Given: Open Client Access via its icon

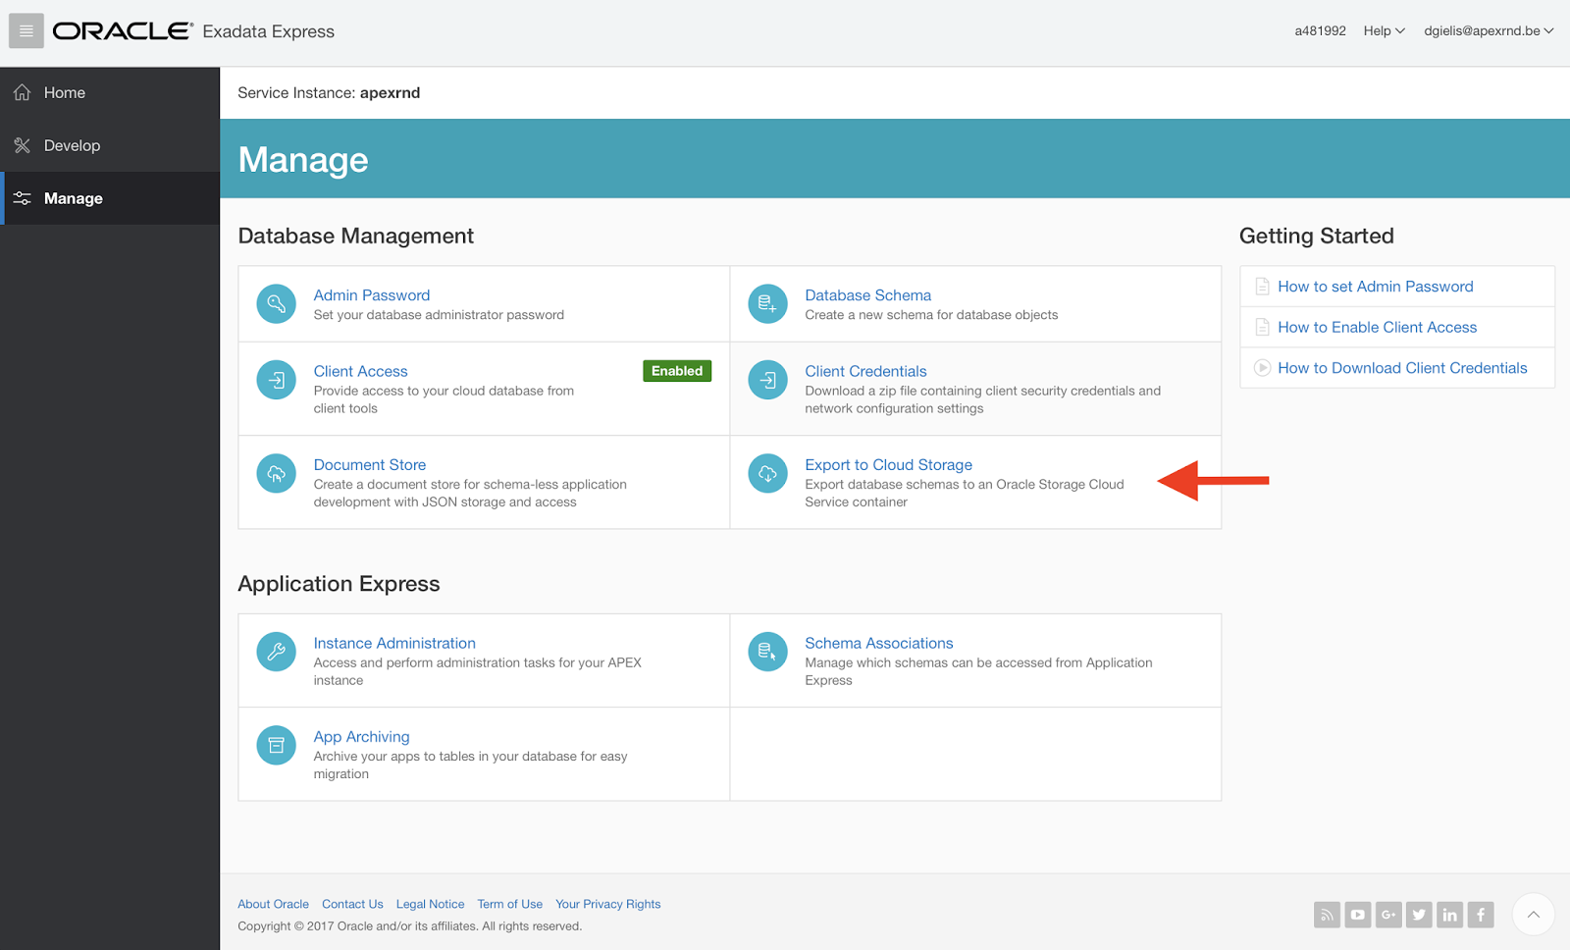Looking at the screenshot, I should (x=276, y=380).
